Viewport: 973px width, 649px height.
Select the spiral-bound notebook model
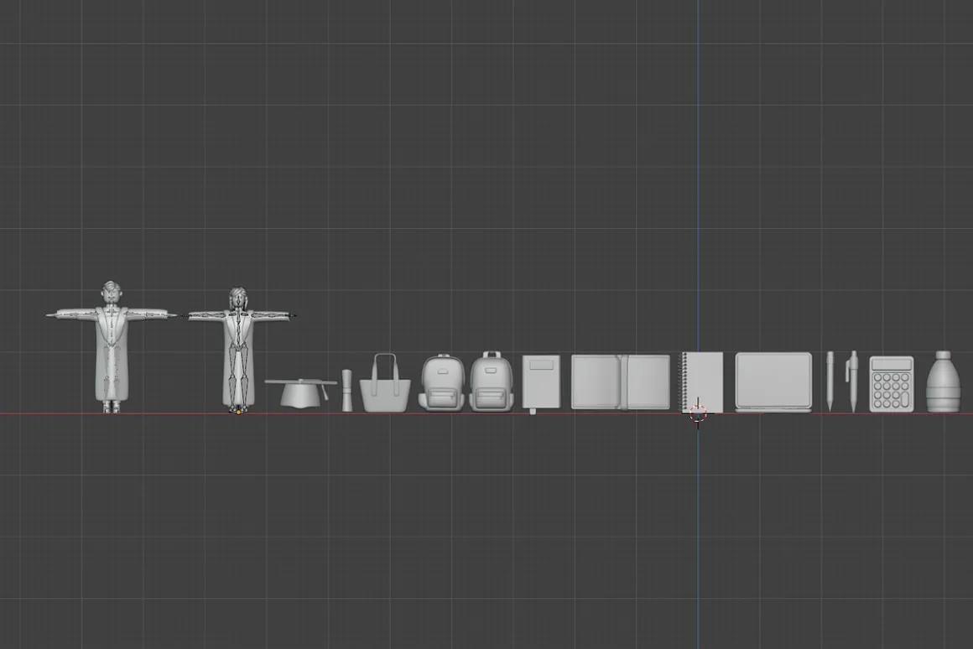701,382
